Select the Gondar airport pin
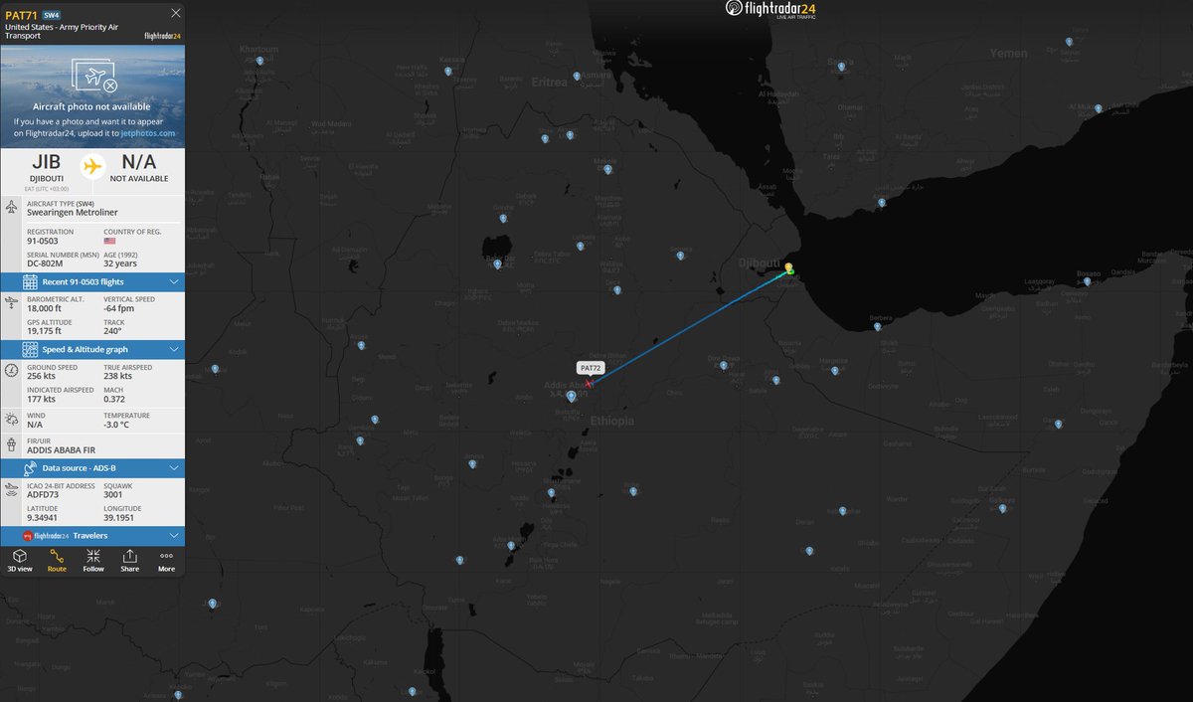This screenshot has width=1193, height=702. (503, 219)
